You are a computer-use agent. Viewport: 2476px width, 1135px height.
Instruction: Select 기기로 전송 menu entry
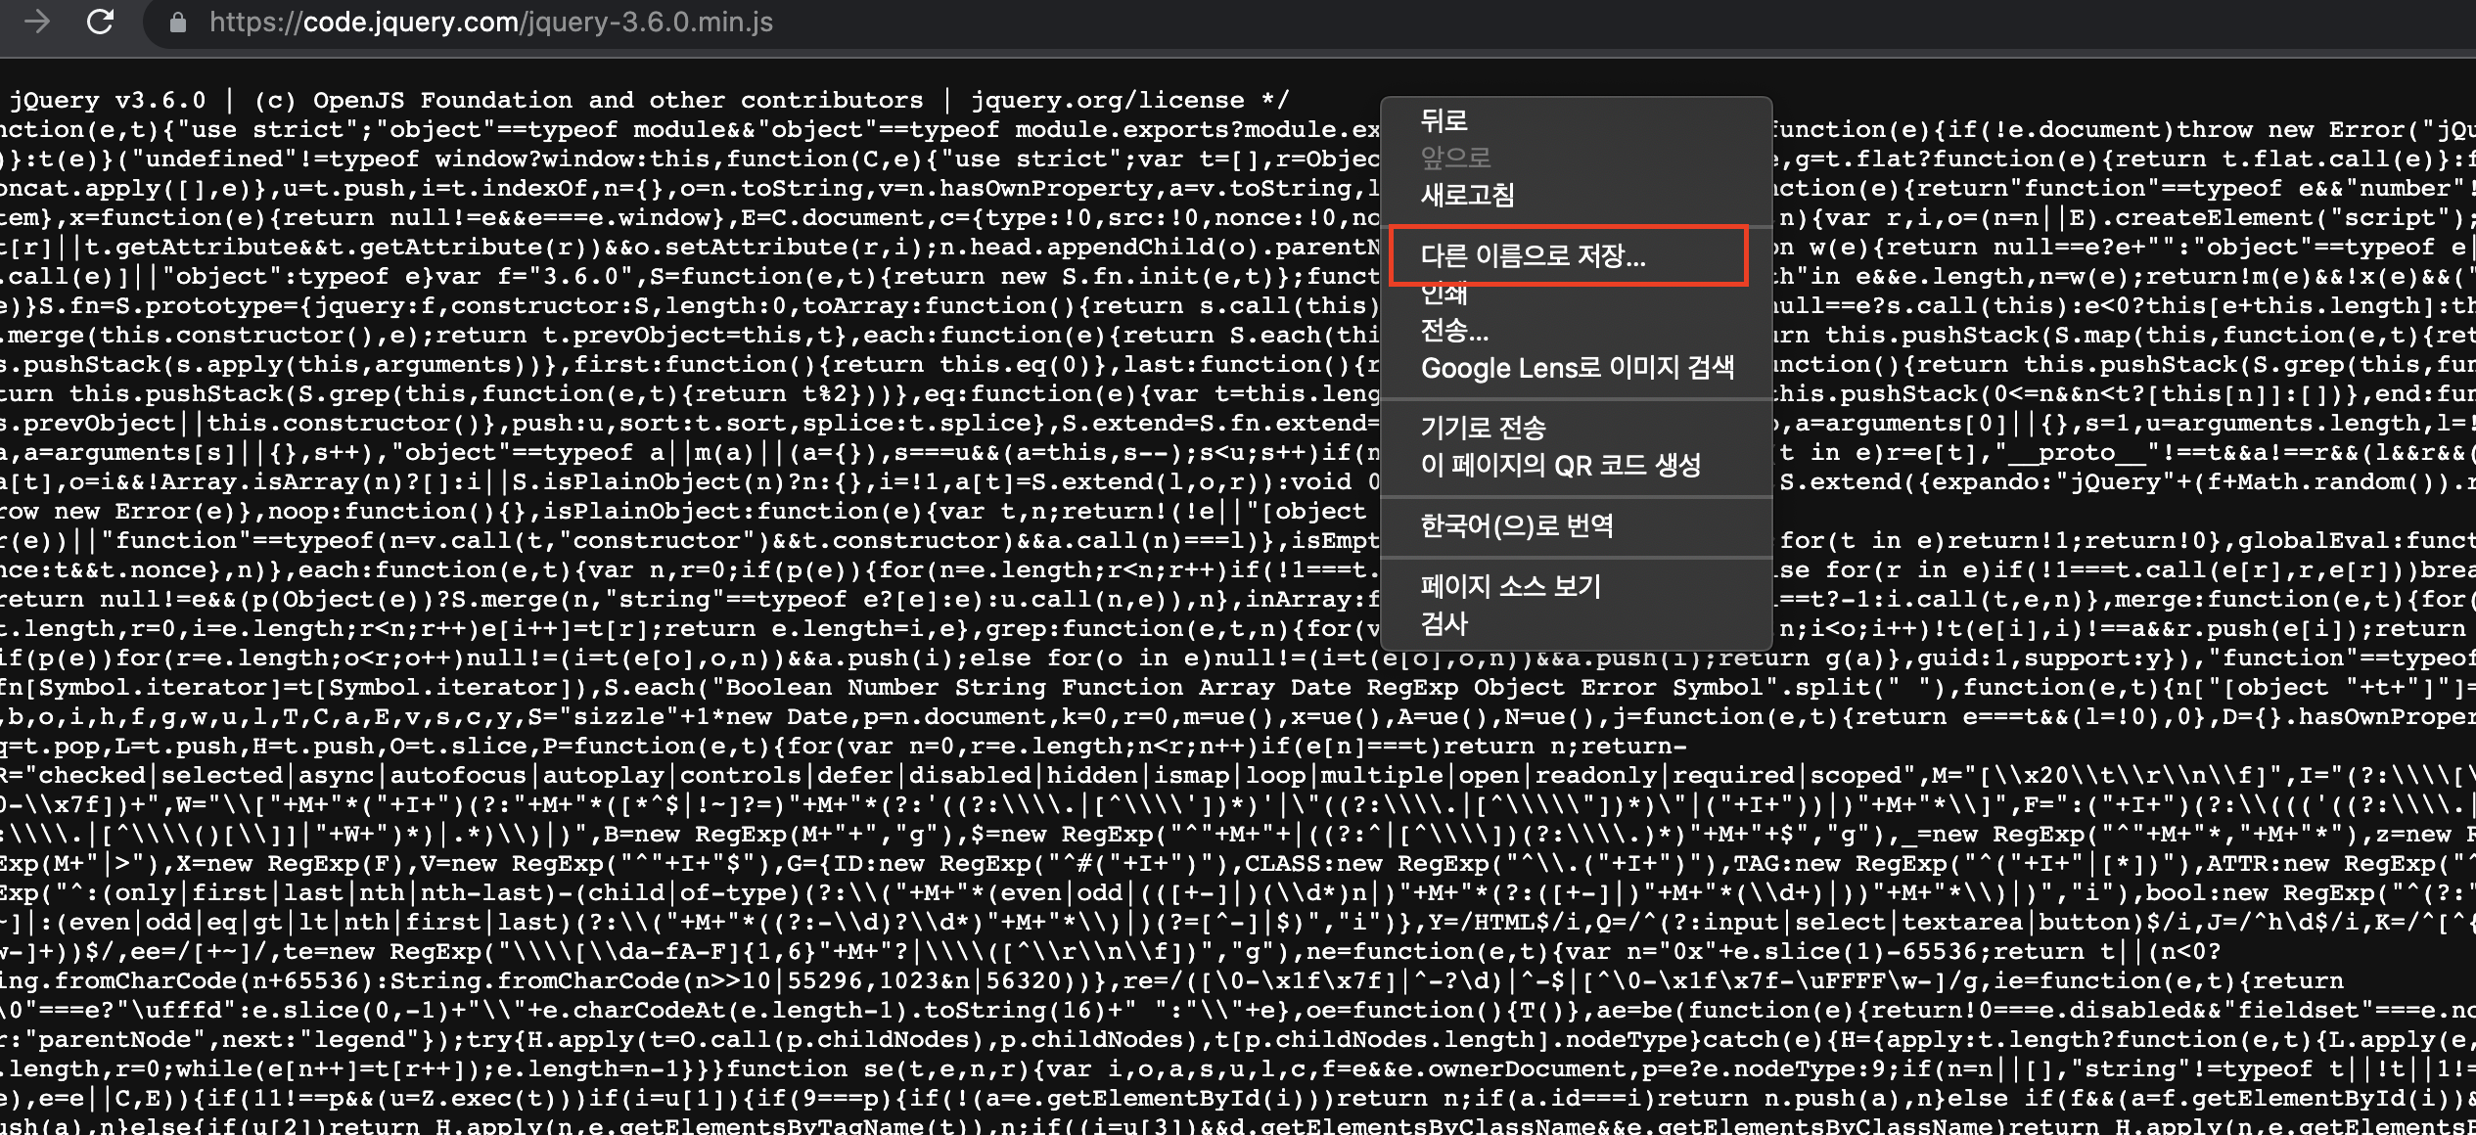(x=1483, y=428)
